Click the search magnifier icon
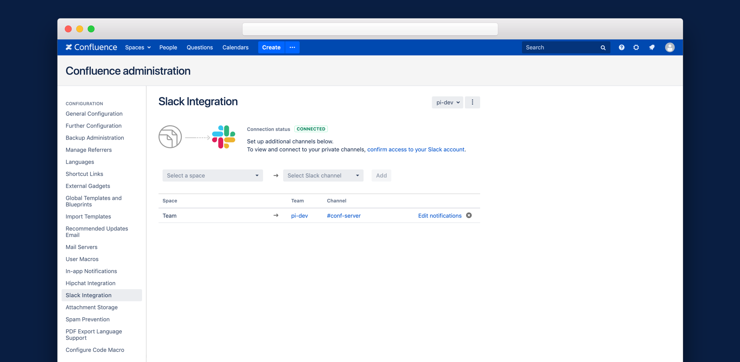Viewport: 740px width, 362px height. (603, 47)
